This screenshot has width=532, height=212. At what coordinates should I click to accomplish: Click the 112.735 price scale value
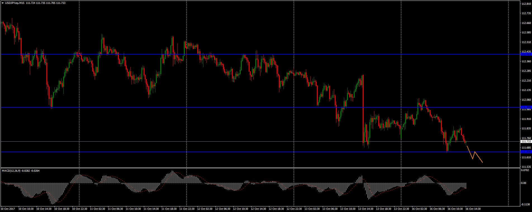coord(526,13)
